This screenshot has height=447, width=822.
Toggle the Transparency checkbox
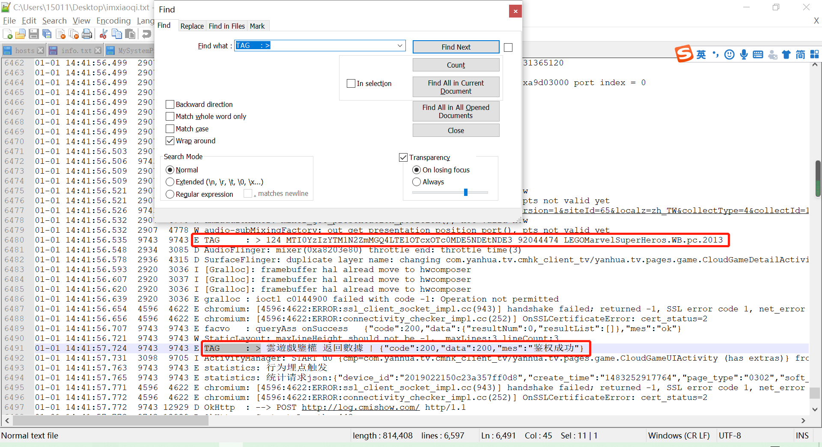pos(403,157)
